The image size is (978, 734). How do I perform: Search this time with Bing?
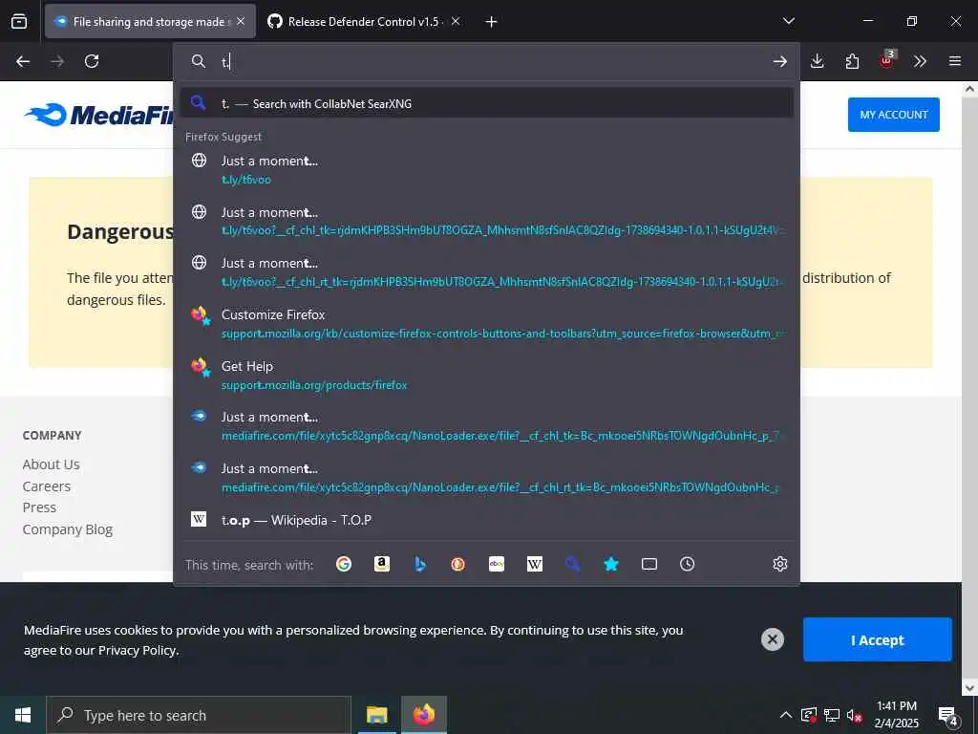pyautogui.click(x=420, y=564)
